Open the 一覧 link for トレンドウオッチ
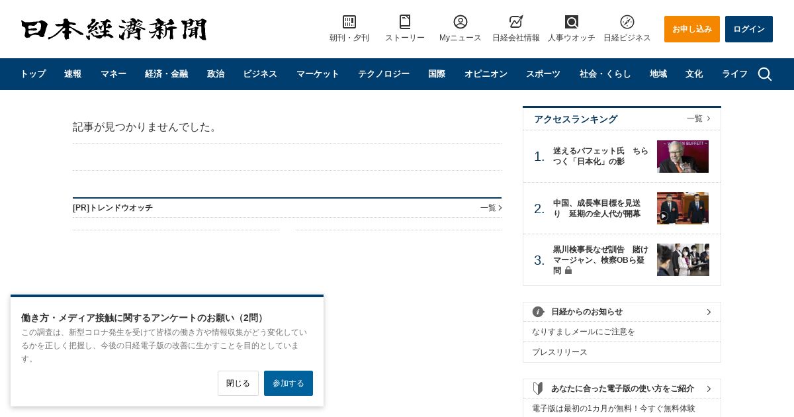 (x=491, y=208)
